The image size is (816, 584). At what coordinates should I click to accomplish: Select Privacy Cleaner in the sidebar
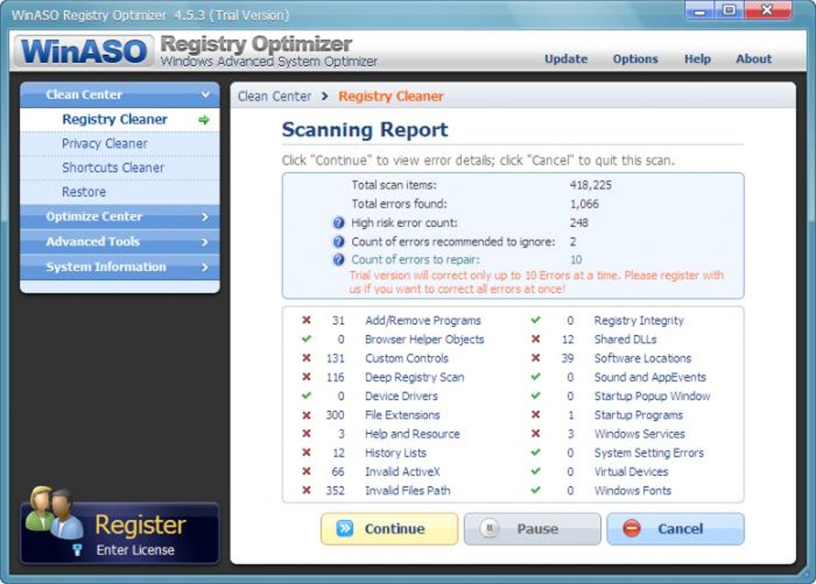point(120,144)
